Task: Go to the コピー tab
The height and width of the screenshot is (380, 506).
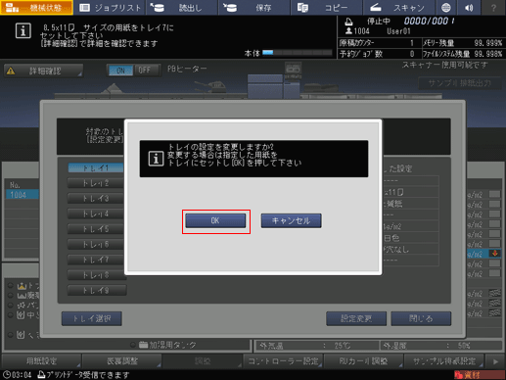Action: click(x=327, y=8)
